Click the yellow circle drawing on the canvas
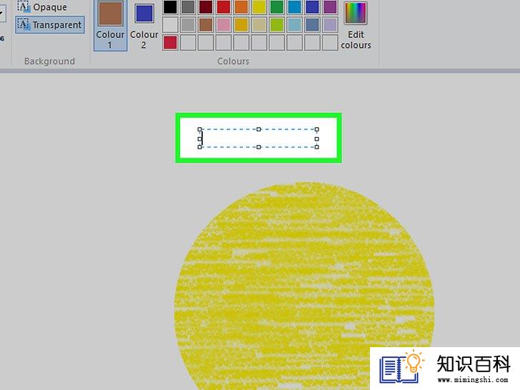The width and height of the screenshot is (520, 390). [304, 285]
